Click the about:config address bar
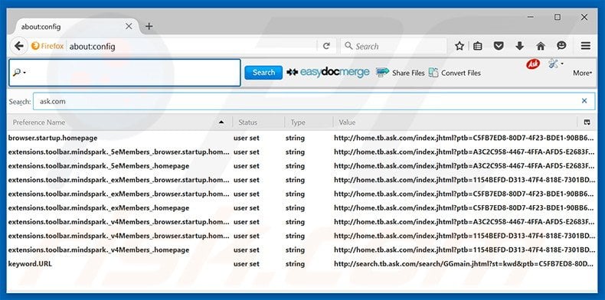 coord(191,46)
